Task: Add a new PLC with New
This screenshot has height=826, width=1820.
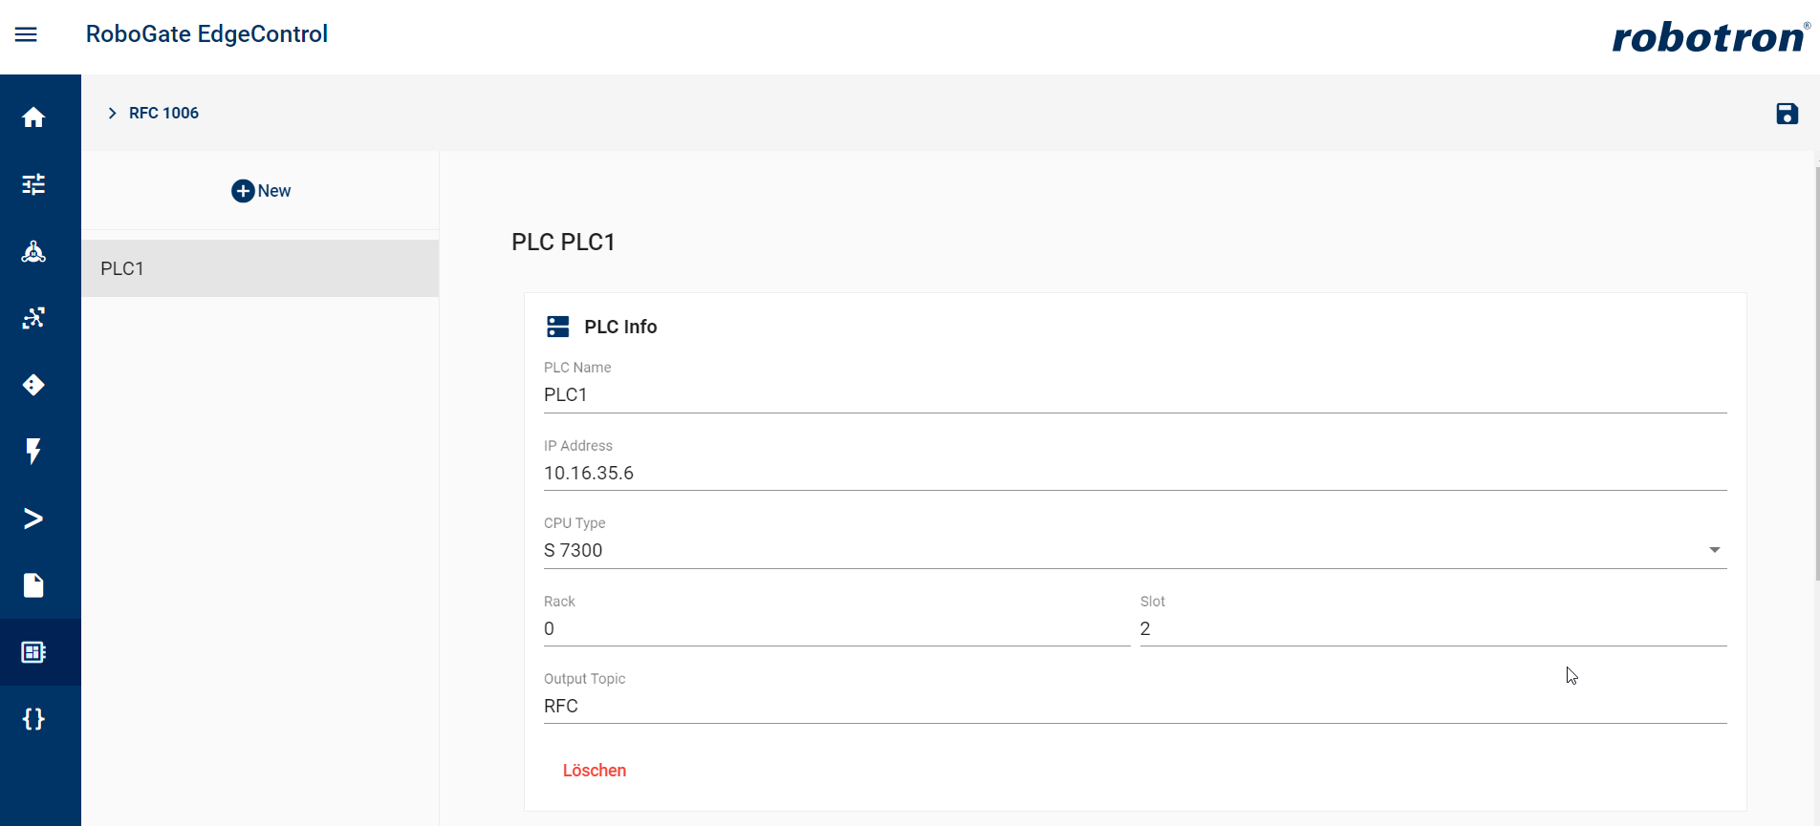Action: [261, 191]
